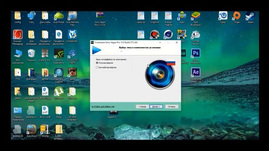269x151 pixels.
Task: Select the Uplay.txt file
Action: click(x=141, y=17)
